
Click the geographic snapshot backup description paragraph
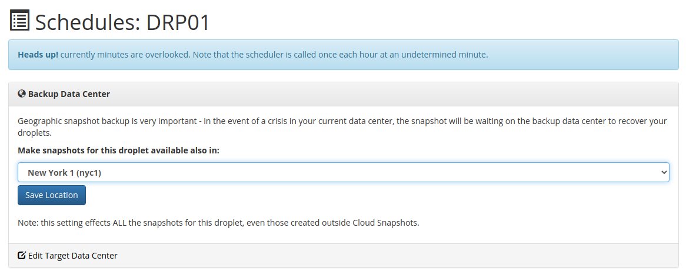click(x=342, y=126)
